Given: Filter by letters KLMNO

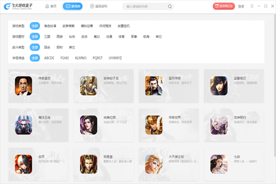Looking at the screenshot, I should point(81,58).
